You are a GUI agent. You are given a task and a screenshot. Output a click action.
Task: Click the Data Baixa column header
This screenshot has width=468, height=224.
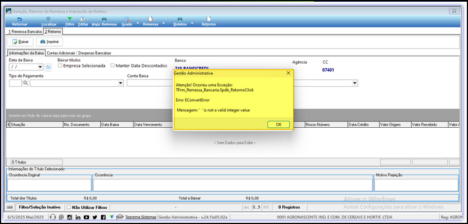click(x=117, y=124)
